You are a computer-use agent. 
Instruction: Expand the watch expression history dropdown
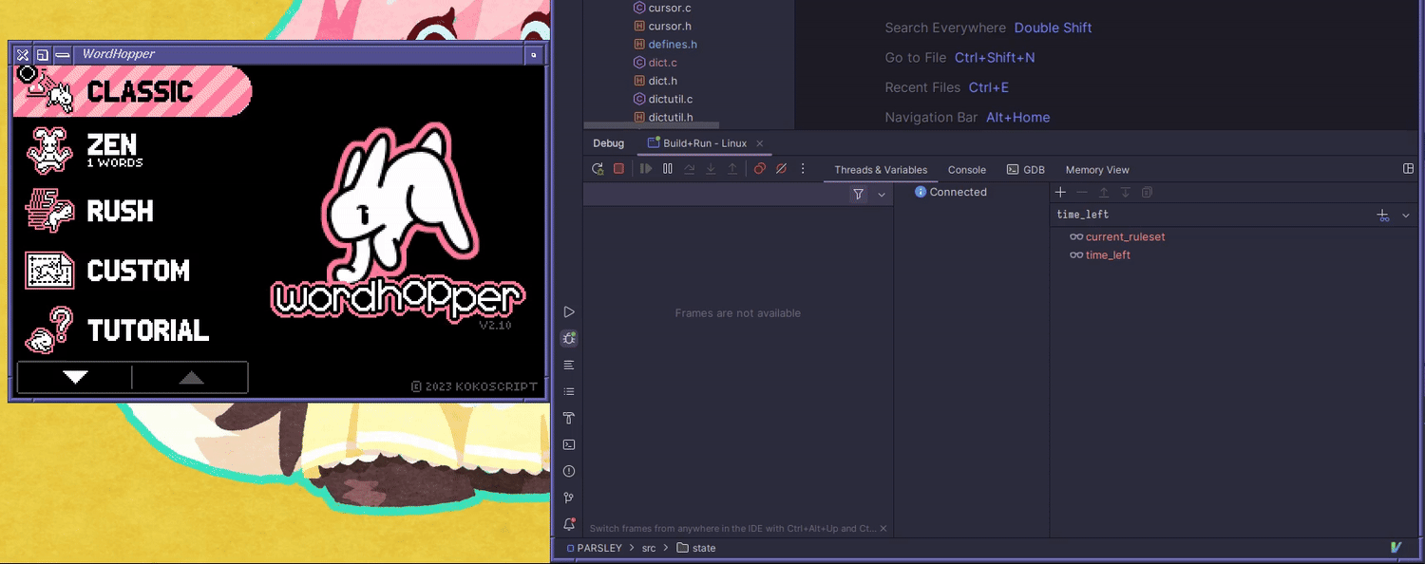click(1406, 216)
